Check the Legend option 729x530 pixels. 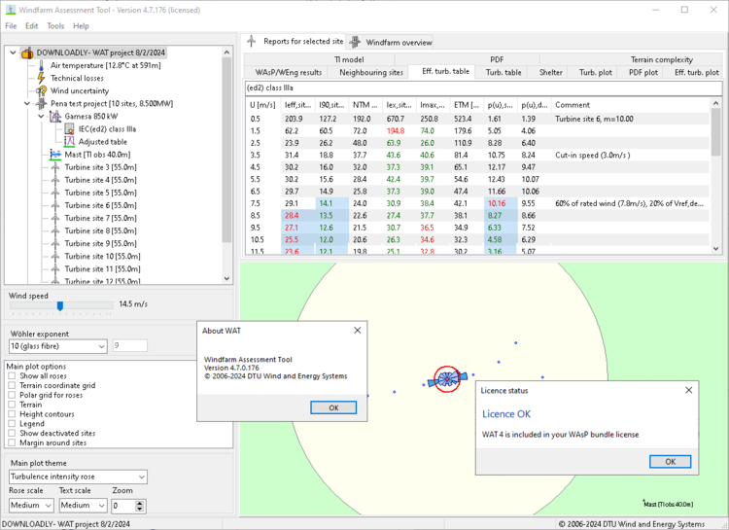click(12, 423)
